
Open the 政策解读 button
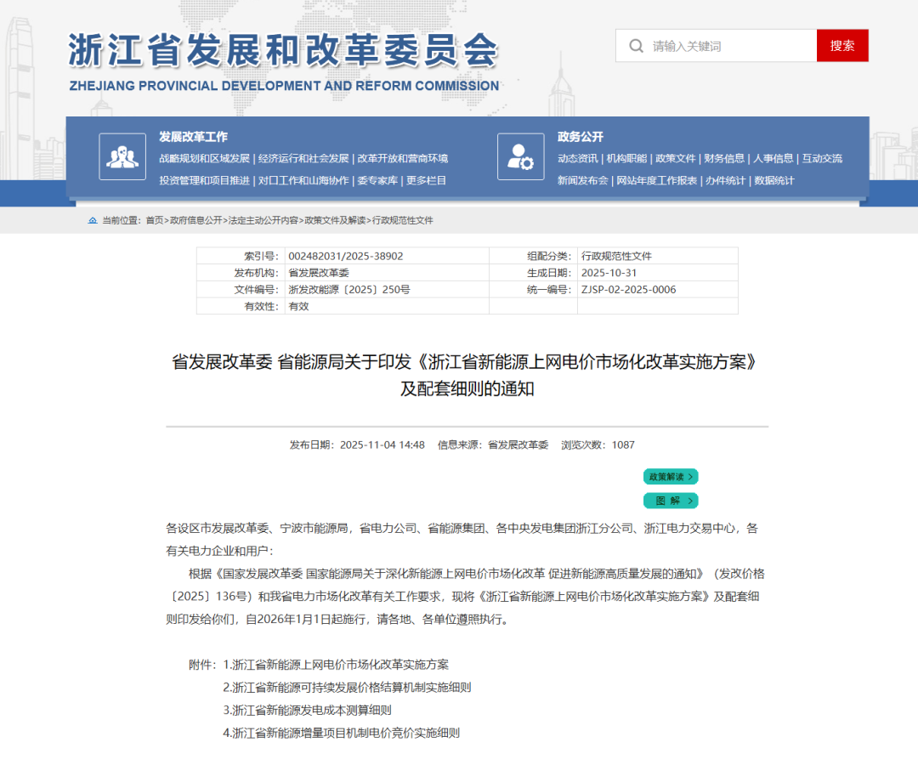671,477
